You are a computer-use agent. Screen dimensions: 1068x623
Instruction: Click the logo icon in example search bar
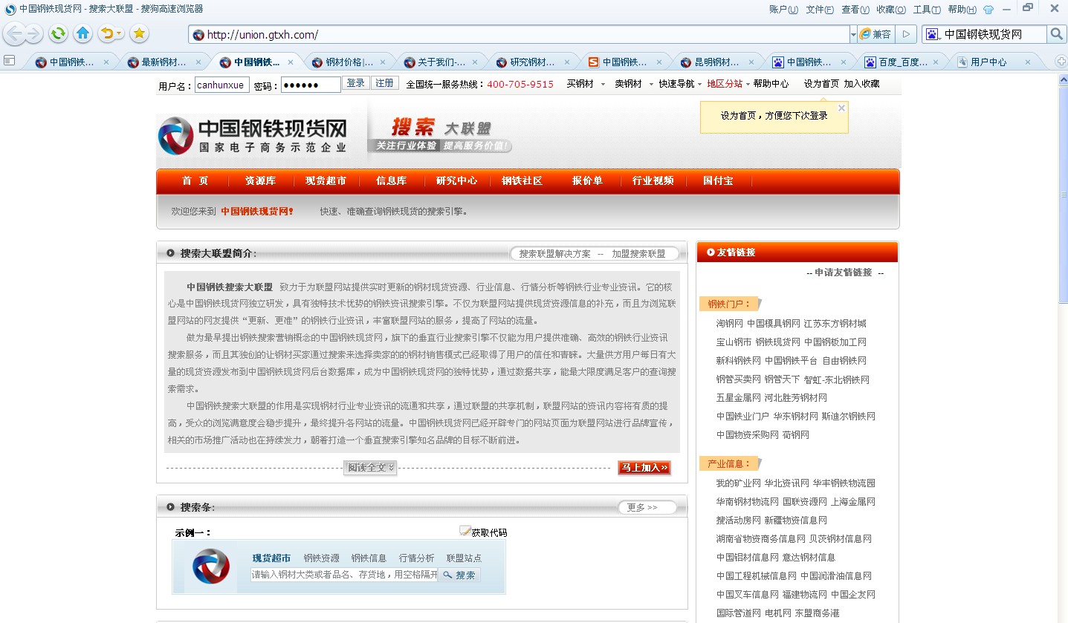pos(211,567)
